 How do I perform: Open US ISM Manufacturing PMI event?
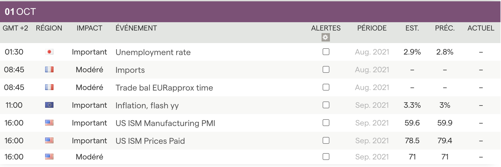[165, 123]
